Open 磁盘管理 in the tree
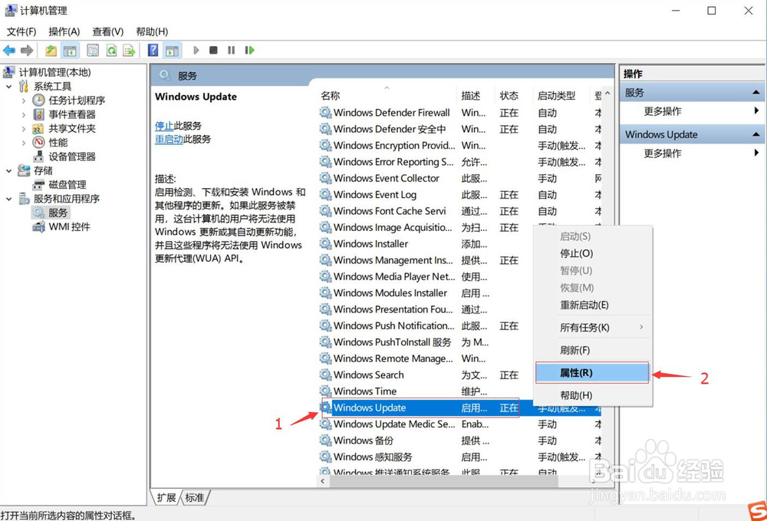This screenshot has height=521, width=767. [67, 184]
